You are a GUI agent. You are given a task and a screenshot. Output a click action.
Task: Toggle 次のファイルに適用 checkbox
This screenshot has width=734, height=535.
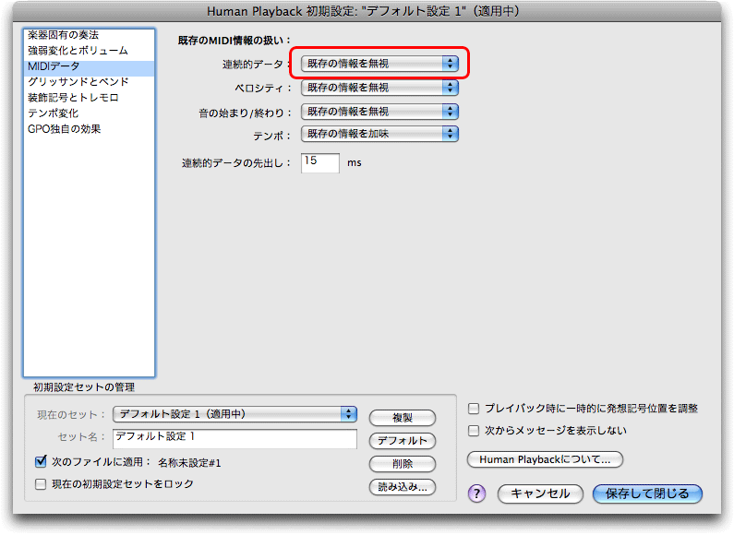(x=42, y=462)
